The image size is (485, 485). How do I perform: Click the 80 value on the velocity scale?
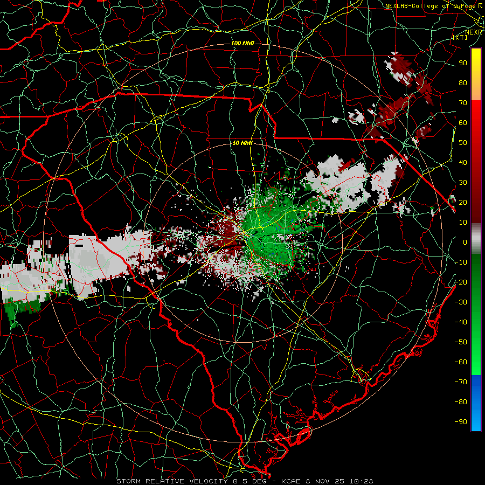463,82
